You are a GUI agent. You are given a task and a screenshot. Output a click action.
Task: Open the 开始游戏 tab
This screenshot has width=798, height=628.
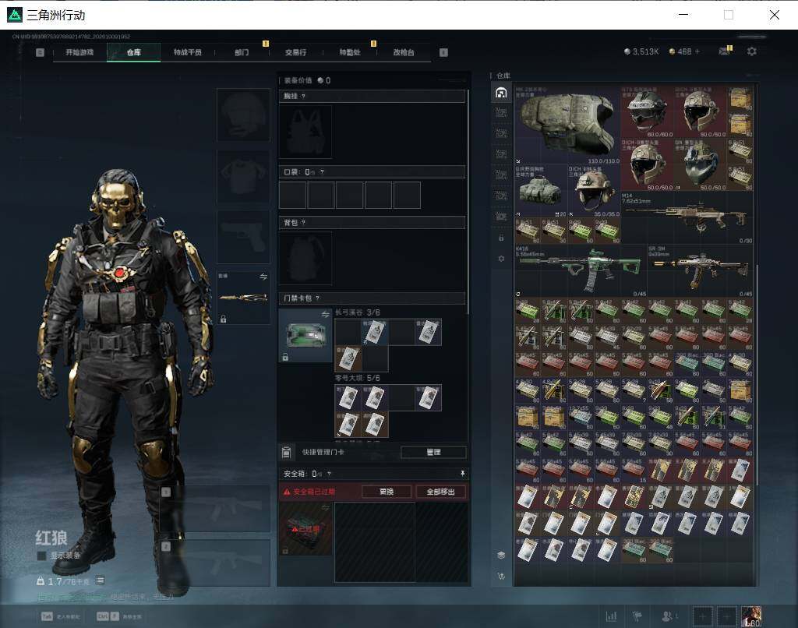[79, 52]
